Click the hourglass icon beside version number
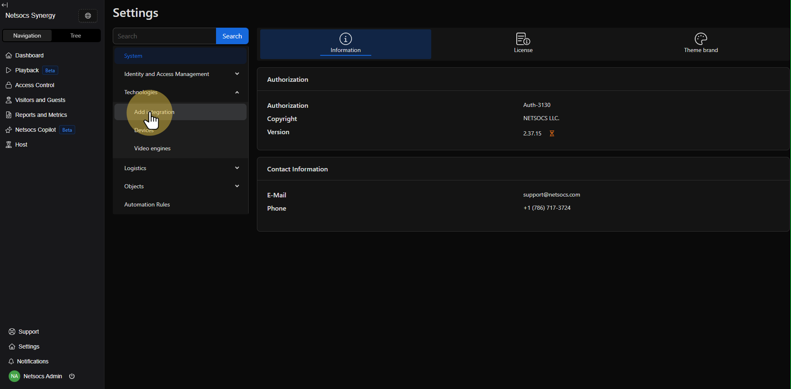The width and height of the screenshot is (791, 389). (x=552, y=133)
